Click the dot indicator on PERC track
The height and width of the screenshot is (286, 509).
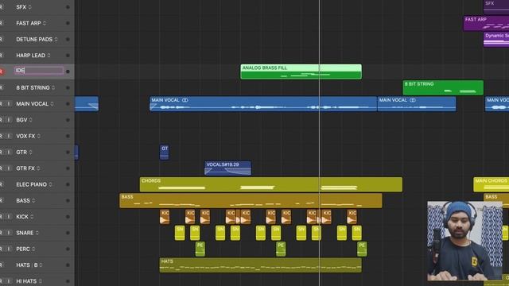coord(68,249)
